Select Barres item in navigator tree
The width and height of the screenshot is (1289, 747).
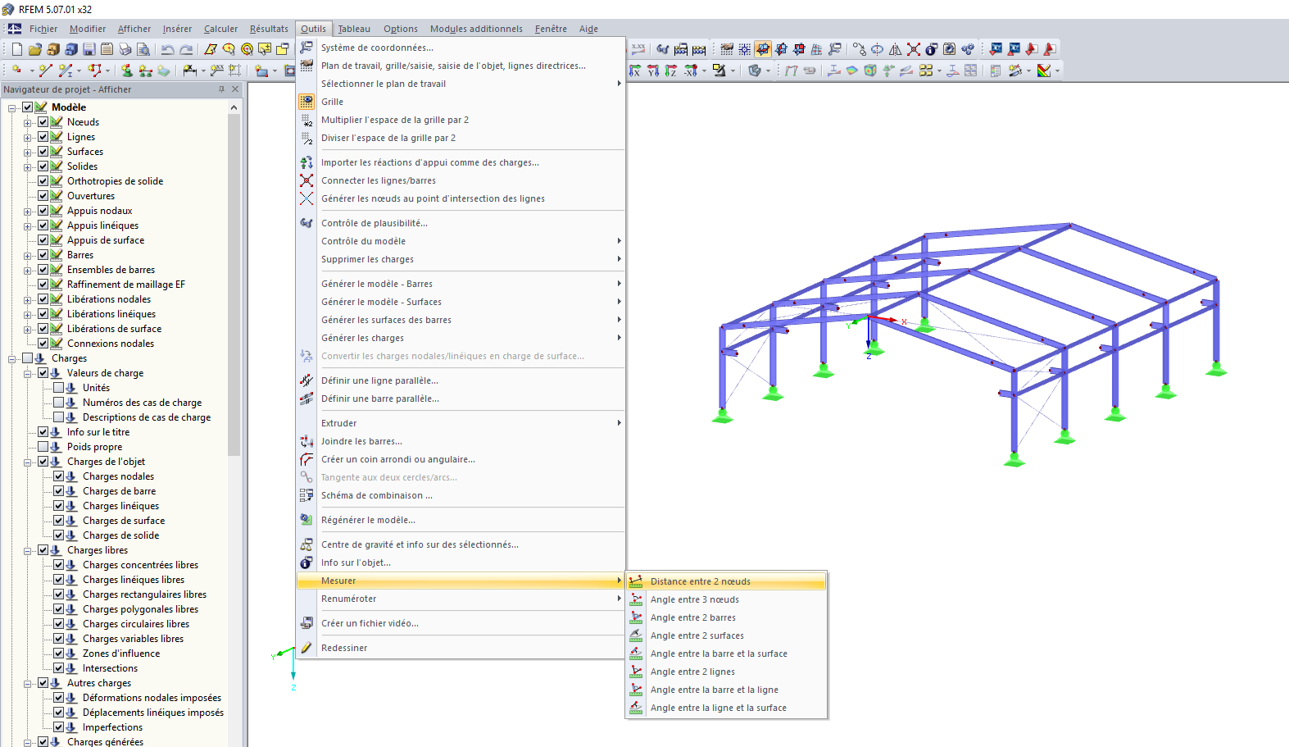pyautogui.click(x=80, y=255)
